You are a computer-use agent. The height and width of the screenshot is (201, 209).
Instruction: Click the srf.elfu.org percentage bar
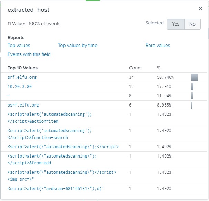(x=195, y=77)
